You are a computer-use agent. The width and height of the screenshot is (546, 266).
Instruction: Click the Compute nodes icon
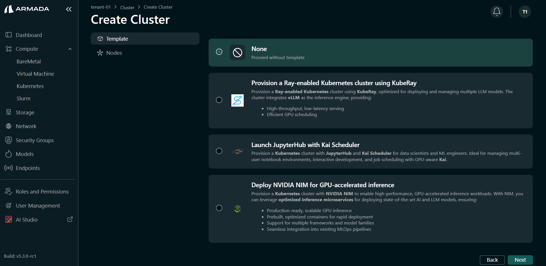pyautogui.click(x=9, y=49)
